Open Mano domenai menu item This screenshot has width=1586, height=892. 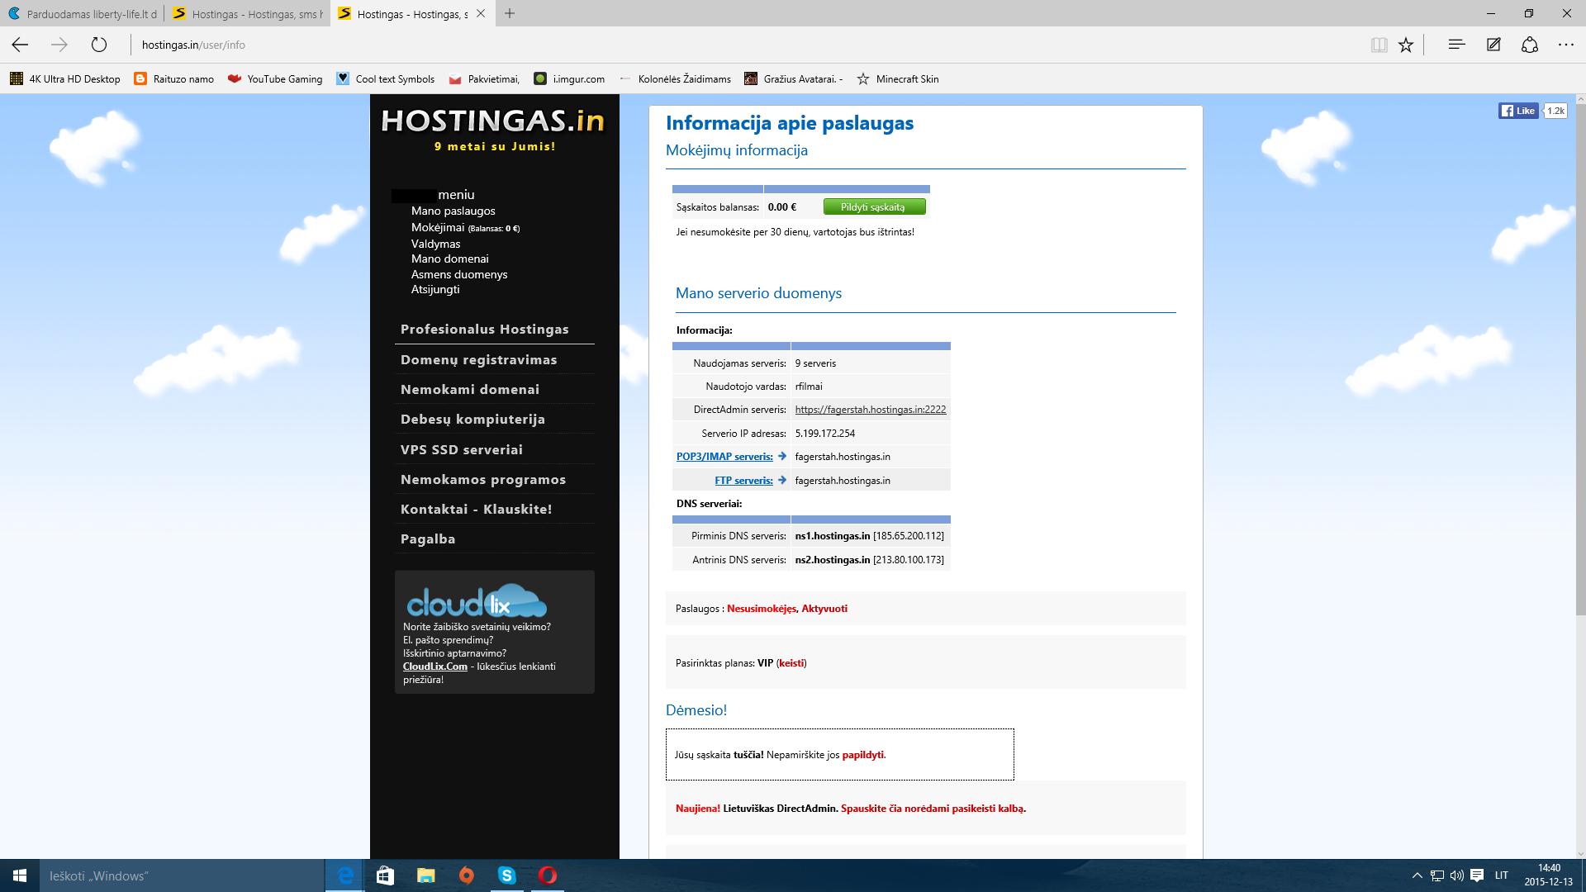click(449, 259)
